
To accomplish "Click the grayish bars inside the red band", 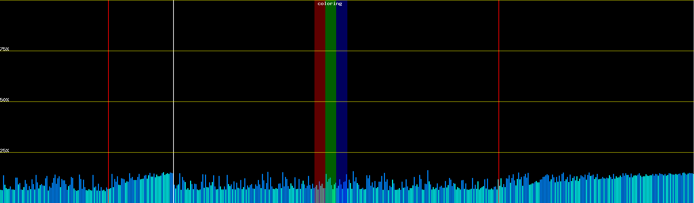I will [319, 193].
